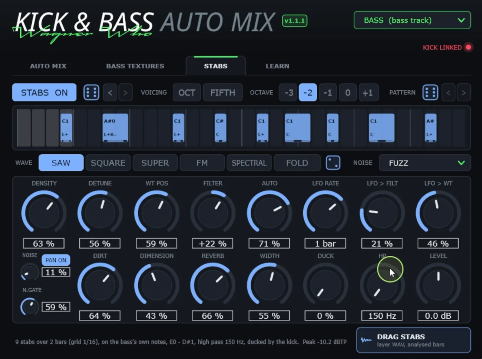Screen dimensions: 482x359
Task: Click the FILTER value field showing +22 %
Action: click(212, 244)
